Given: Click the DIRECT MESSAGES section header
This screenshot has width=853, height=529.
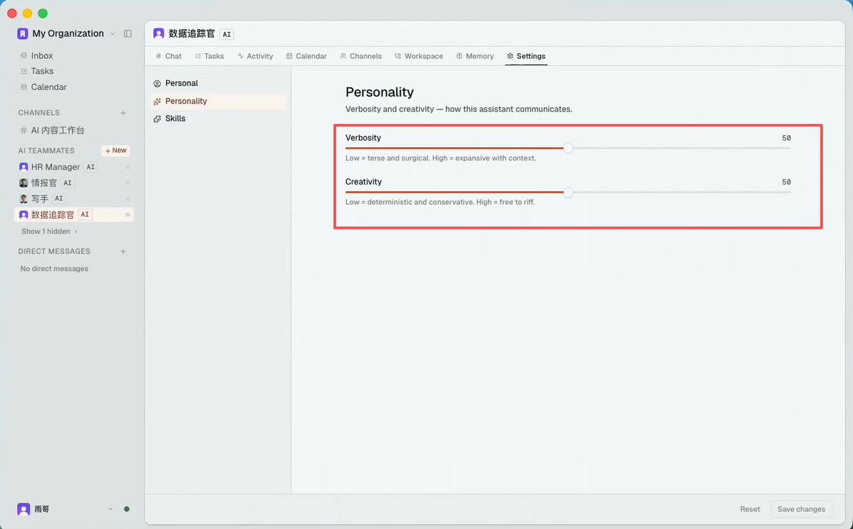Looking at the screenshot, I should pos(54,251).
